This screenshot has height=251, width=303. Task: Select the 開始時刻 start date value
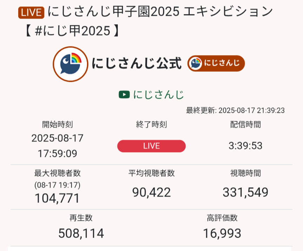click(58, 138)
